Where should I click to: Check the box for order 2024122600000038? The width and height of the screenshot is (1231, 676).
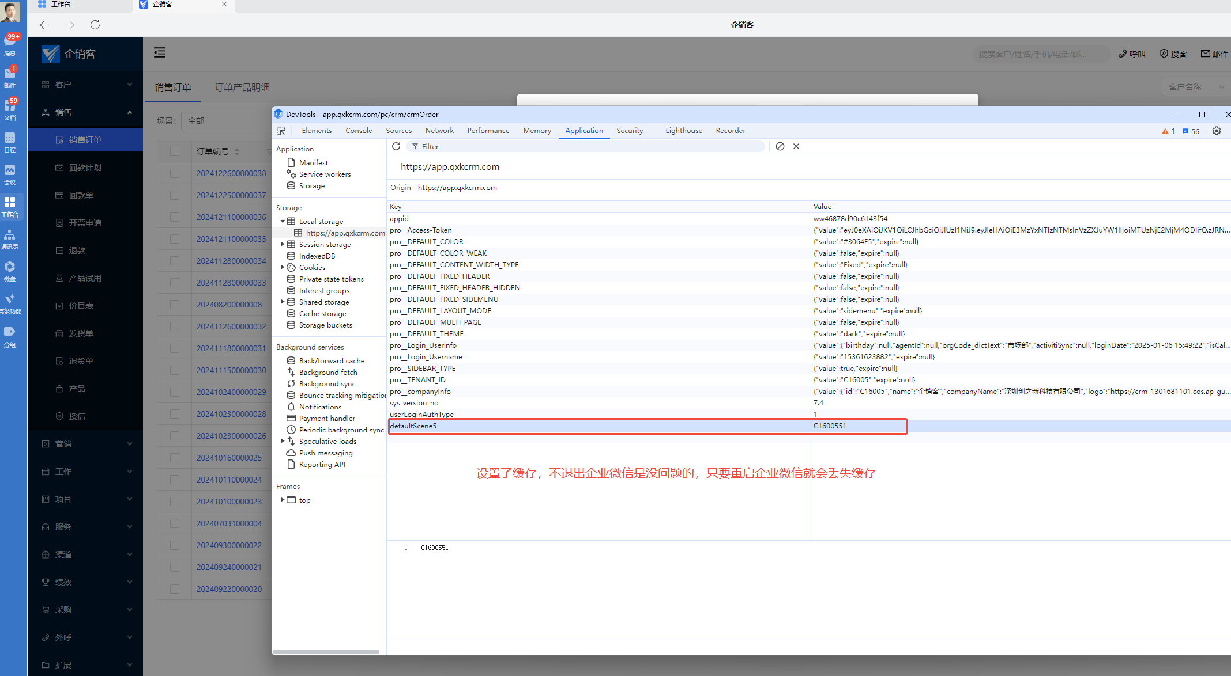pyautogui.click(x=175, y=173)
